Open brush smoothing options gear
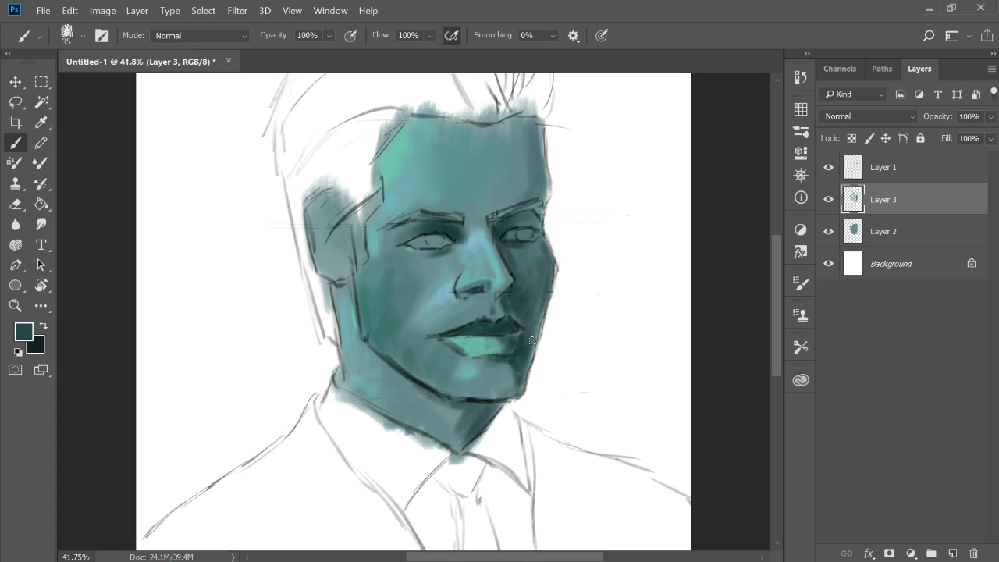Viewport: 999px width, 562px height. (x=574, y=36)
